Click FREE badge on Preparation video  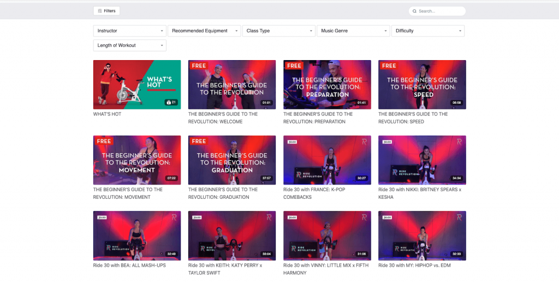tap(294, 66)
